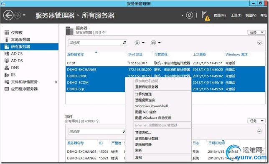The height and width of the screenshot is (164, 269).
Task: Open the header breadcrumb dropdown arrow
Action: [183, 15]
